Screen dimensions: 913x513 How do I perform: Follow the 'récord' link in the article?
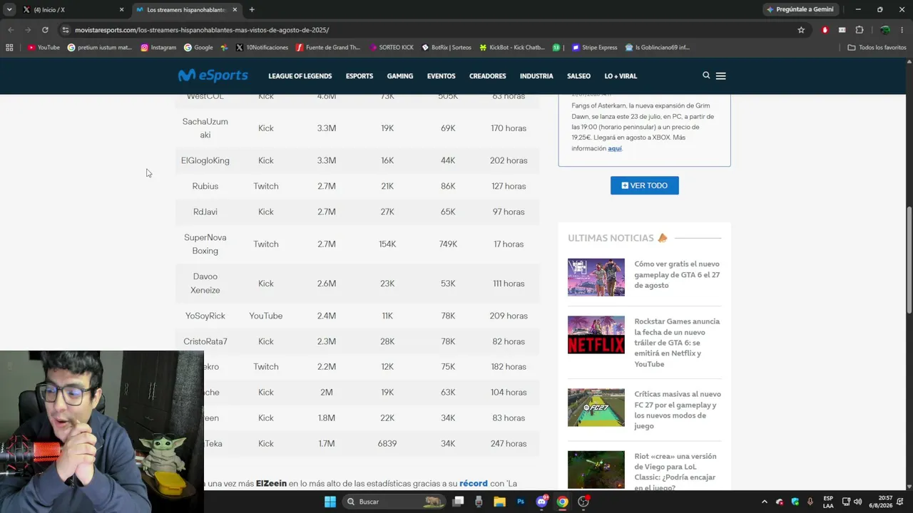pyautogui.click(x=474, y=483)
